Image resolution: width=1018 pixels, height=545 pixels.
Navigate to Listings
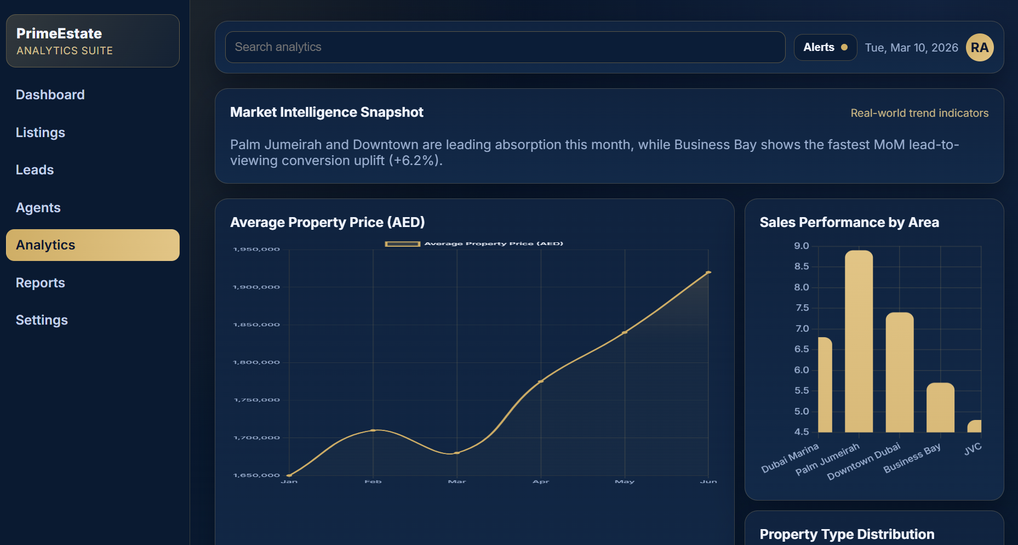(x=41, y=132)
